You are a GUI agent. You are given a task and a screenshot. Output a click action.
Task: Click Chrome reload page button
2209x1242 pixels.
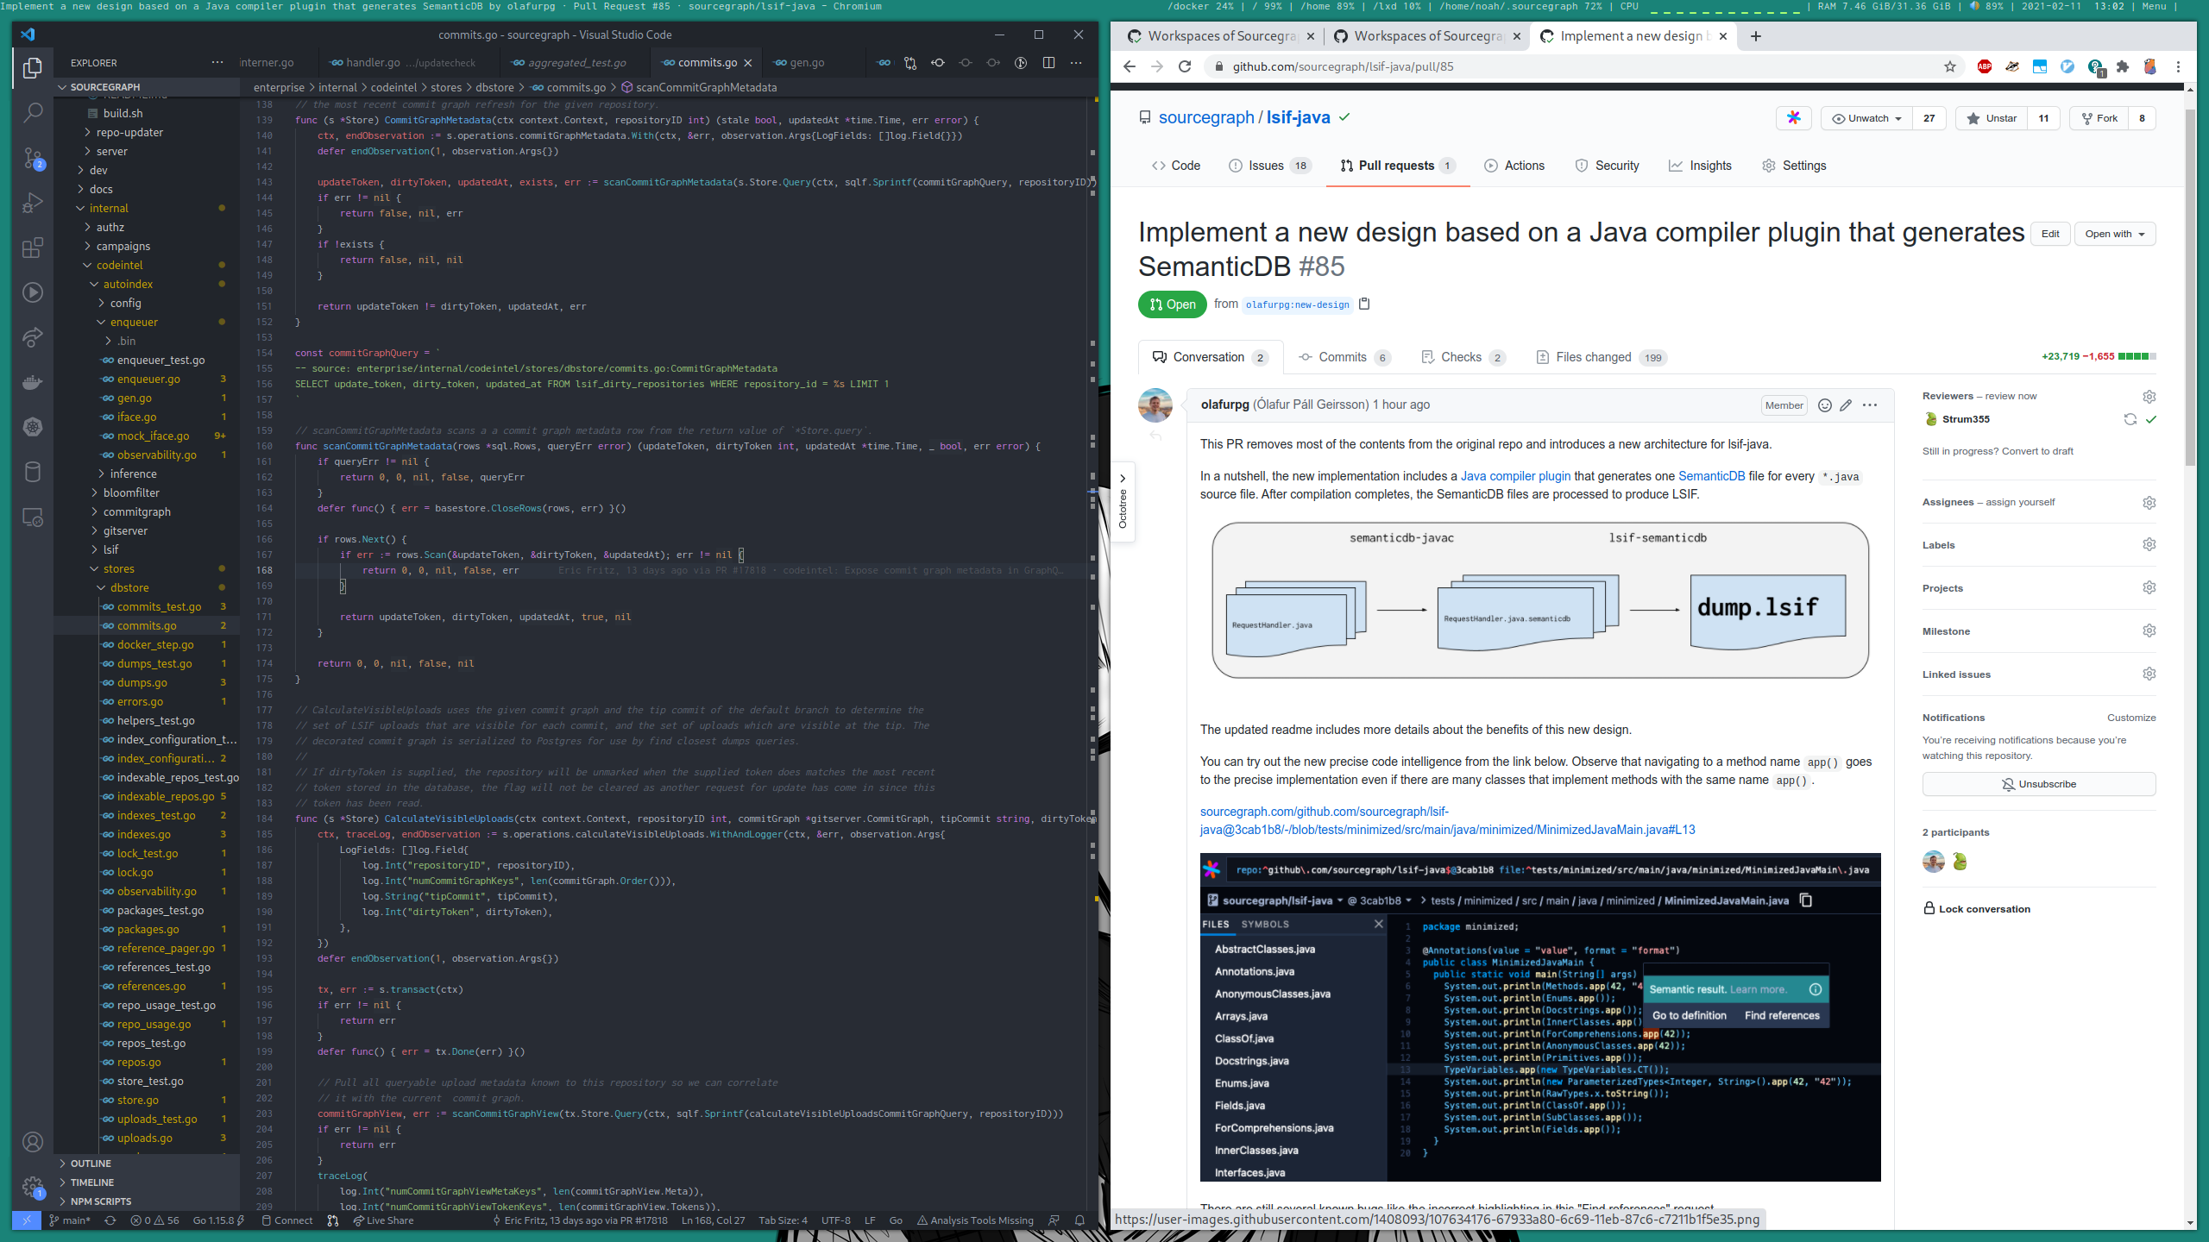click(x=1185, y=66)
